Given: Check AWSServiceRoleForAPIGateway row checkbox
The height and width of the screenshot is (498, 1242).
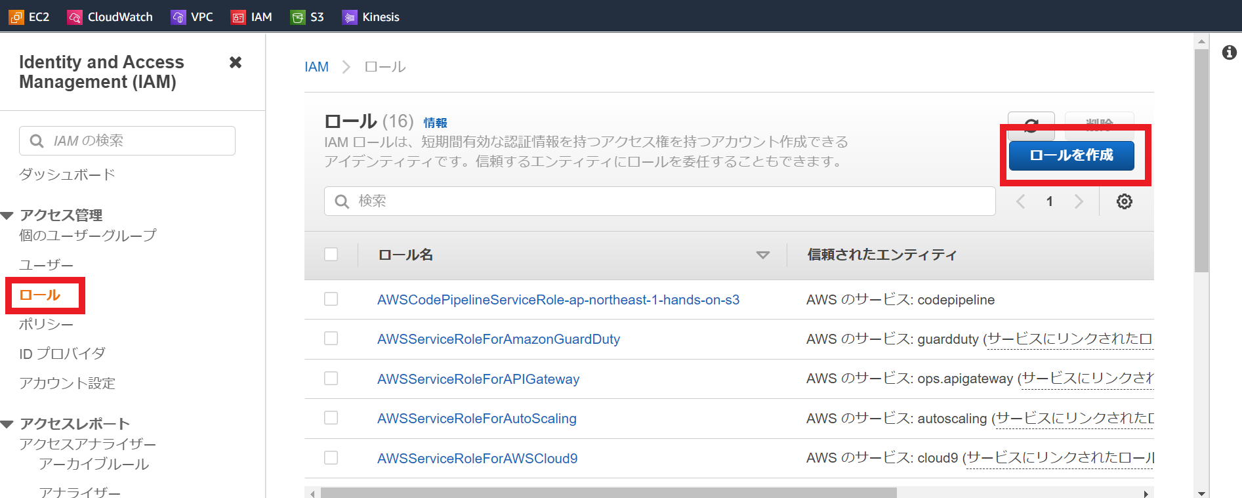Looking at the screenshot, I should pos(331,379).
